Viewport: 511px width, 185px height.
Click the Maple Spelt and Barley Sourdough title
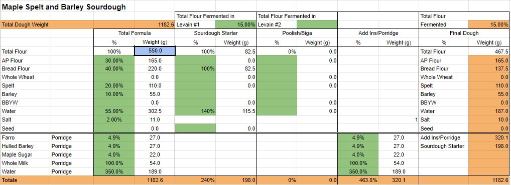click(64, 7)
